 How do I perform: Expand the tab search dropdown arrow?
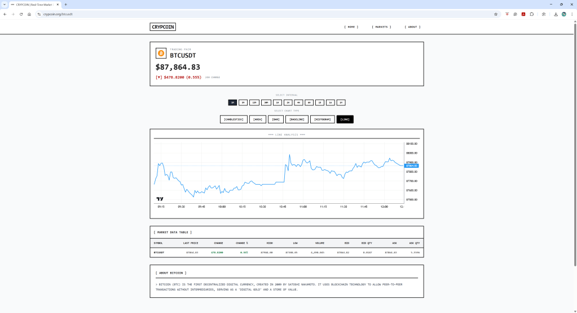[x=5, y=4]
